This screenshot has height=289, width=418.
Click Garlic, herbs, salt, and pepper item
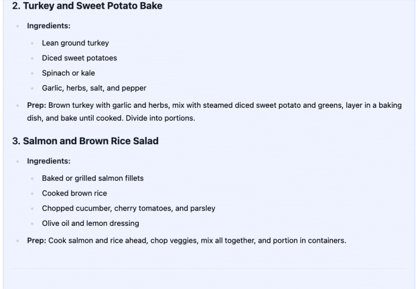point(94,88)
